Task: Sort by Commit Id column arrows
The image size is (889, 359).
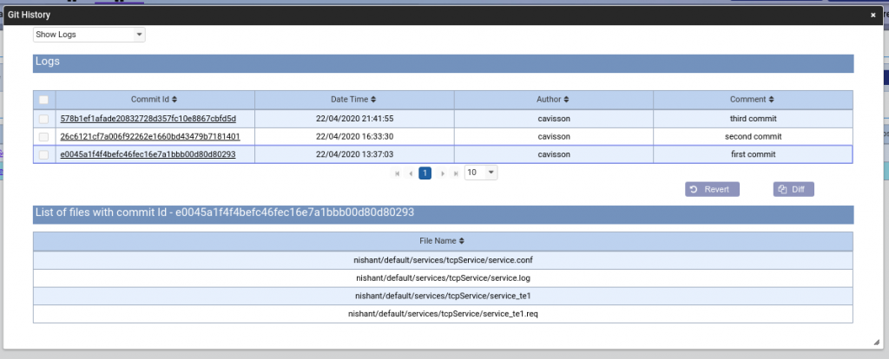Action: pos(175,100)
